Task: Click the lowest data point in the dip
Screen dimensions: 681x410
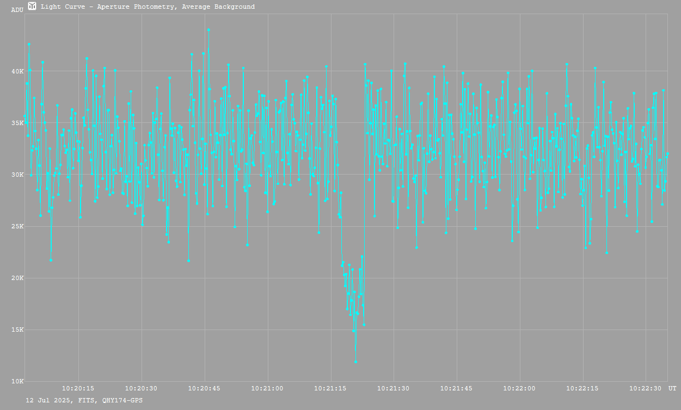Action: coord(355,362)
